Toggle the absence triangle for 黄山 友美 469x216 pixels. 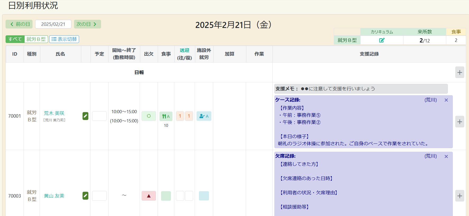pos(149,196)
